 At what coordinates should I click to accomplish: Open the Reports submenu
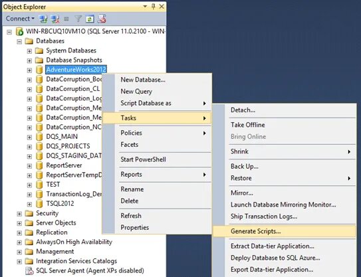[157, 174]
